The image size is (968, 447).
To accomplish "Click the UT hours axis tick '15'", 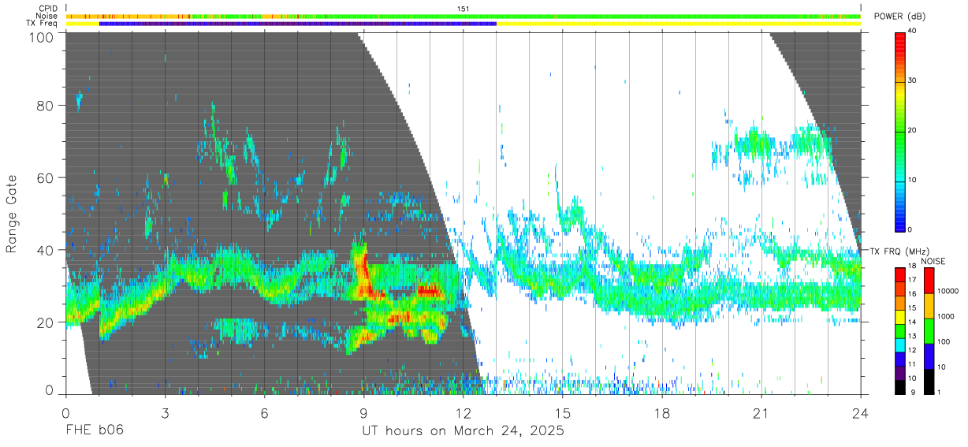I will tap(563, 413).
